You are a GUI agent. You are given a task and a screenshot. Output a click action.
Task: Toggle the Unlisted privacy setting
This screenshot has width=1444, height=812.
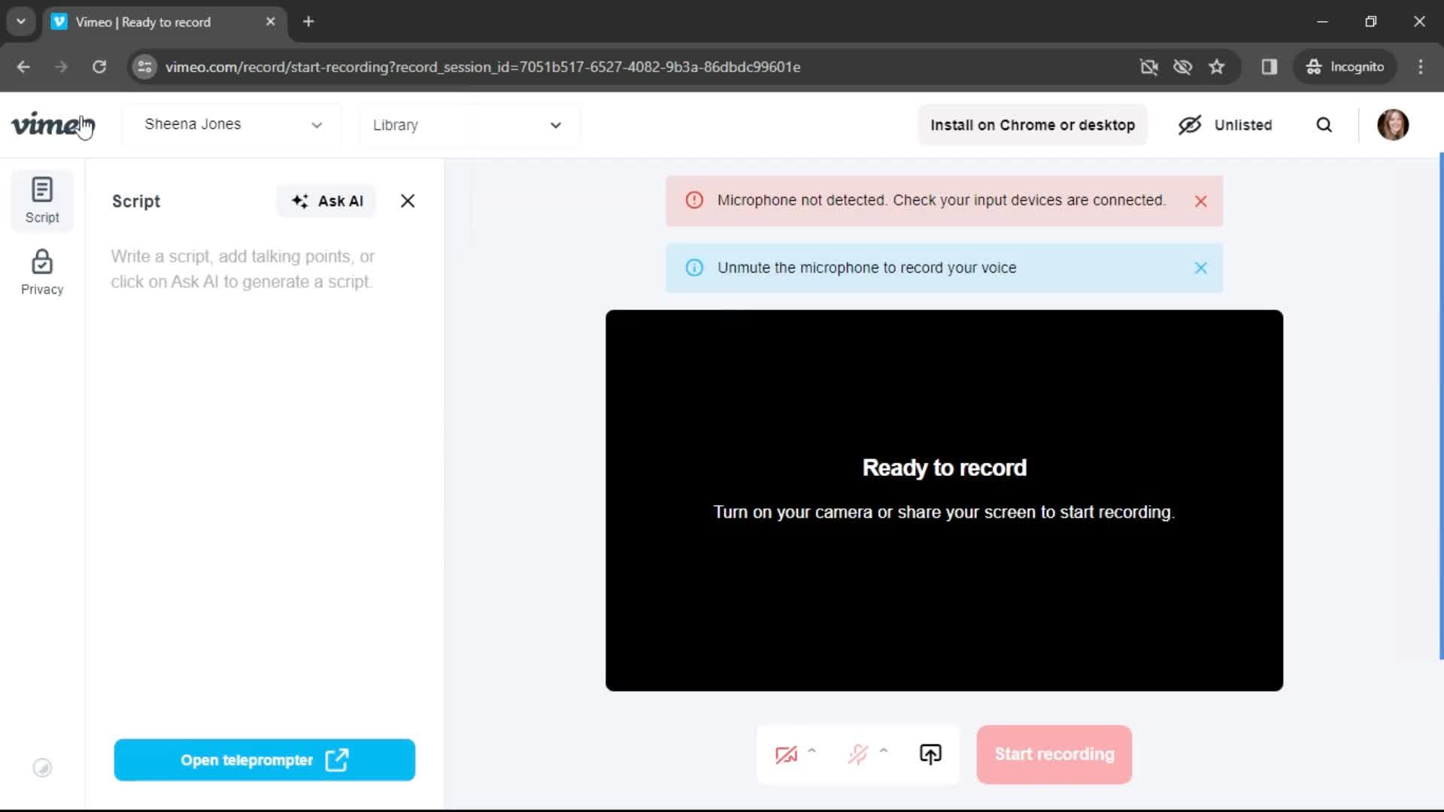tap(1225, 125)
